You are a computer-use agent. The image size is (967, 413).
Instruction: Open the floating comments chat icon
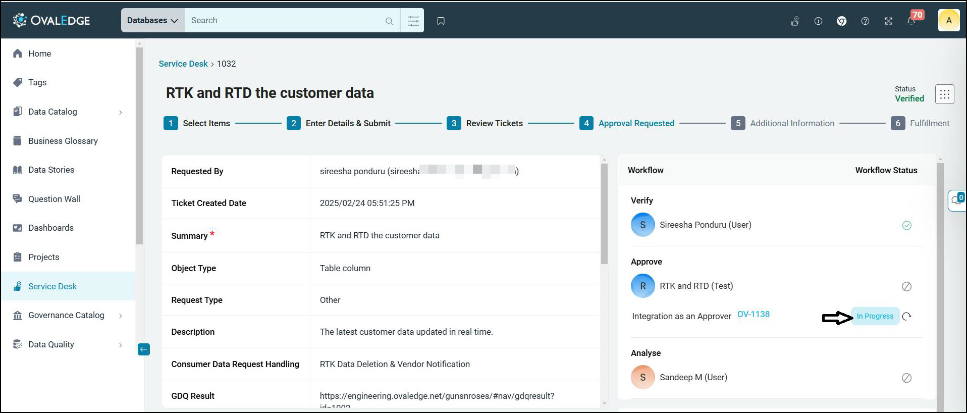coord(956,200)
